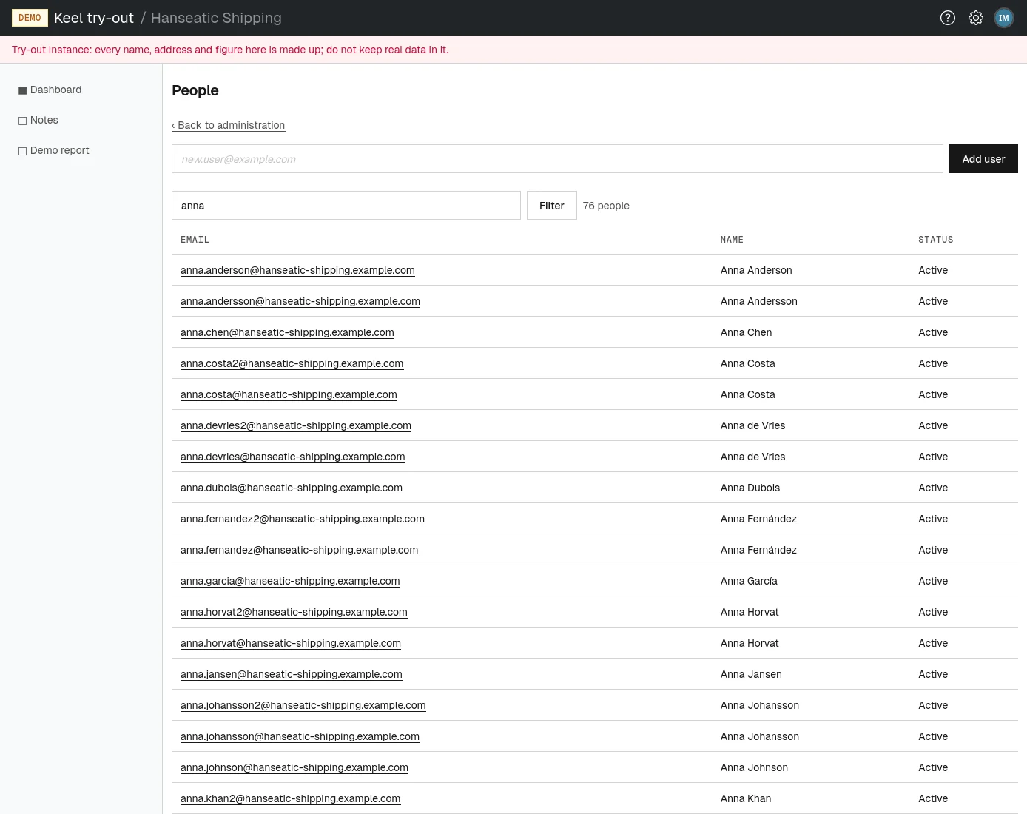Open the anna.horvat2@ email link
The height and width of the screenshot is (814, 1027).
coord(294,612)
